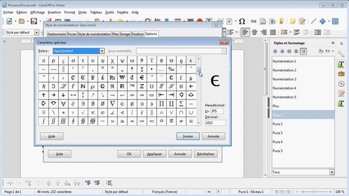Viewport: 349px width, 196px height.
Task: Click the Open folder icon in toolbar
Action: click(x=22, y=21)
